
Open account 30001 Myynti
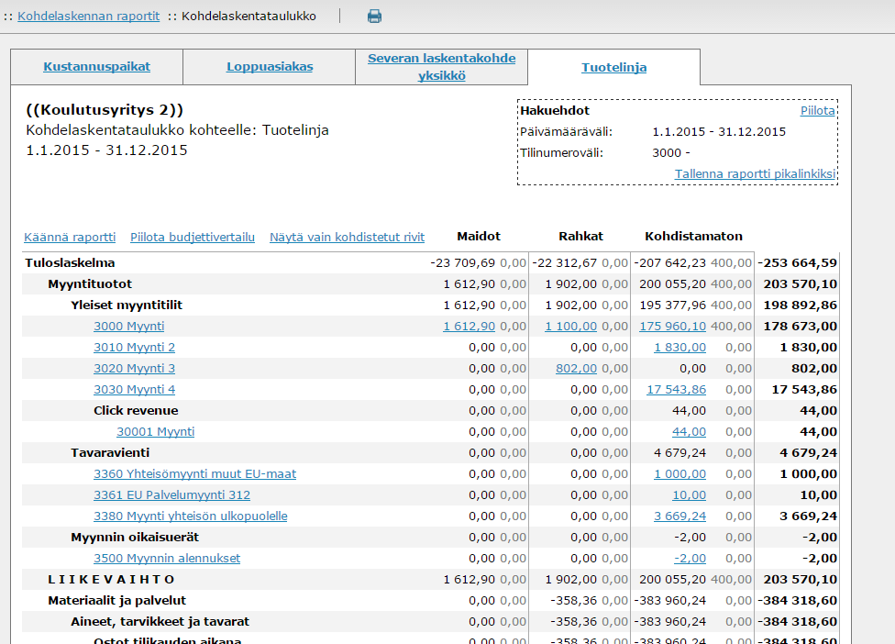coord(155,431)
